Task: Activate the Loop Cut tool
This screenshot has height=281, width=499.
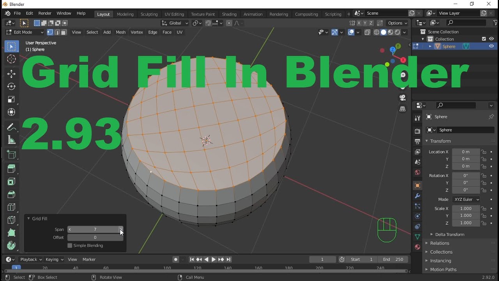Action: pos(11,207)
